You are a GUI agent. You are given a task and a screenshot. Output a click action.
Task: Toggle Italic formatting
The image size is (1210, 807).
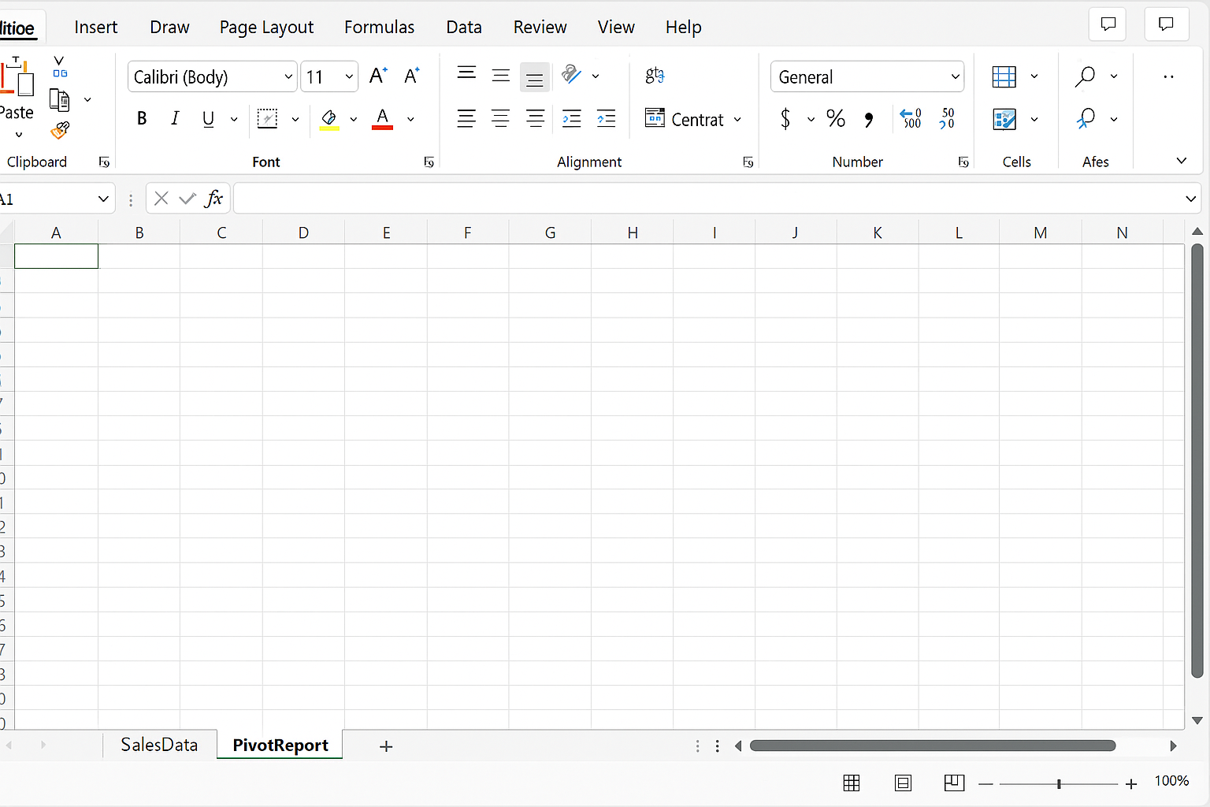point(175,119)
